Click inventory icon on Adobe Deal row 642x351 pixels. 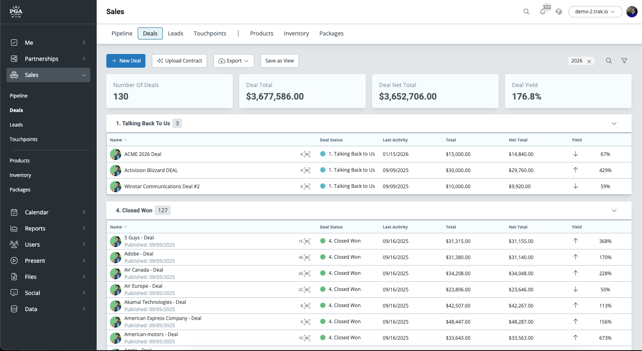[x=307, y=258]
